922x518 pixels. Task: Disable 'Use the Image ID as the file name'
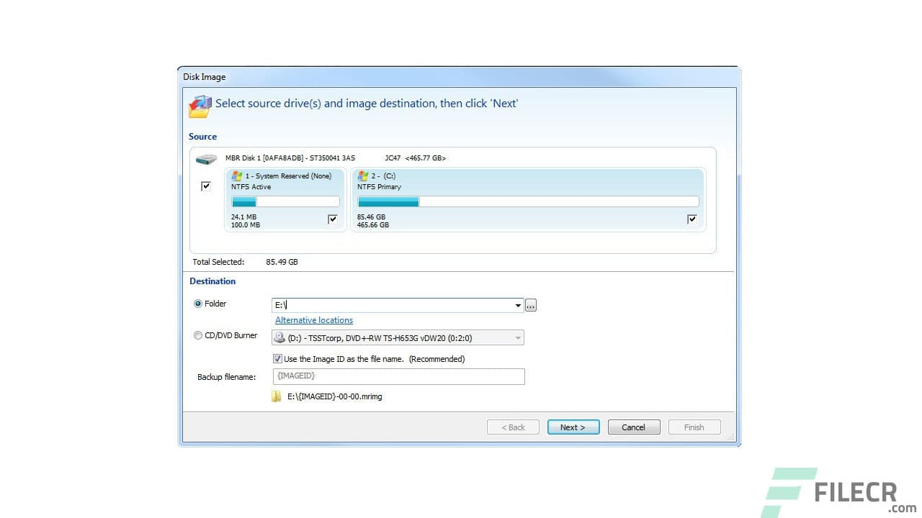click(x=277, y=358)
